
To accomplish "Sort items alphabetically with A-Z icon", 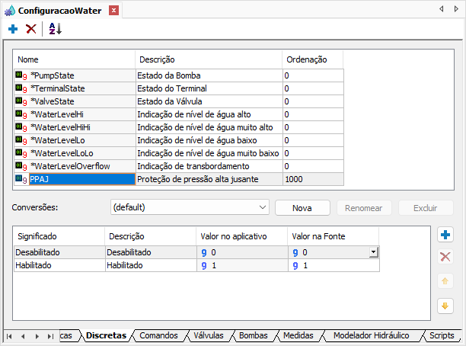I will 55,29.
